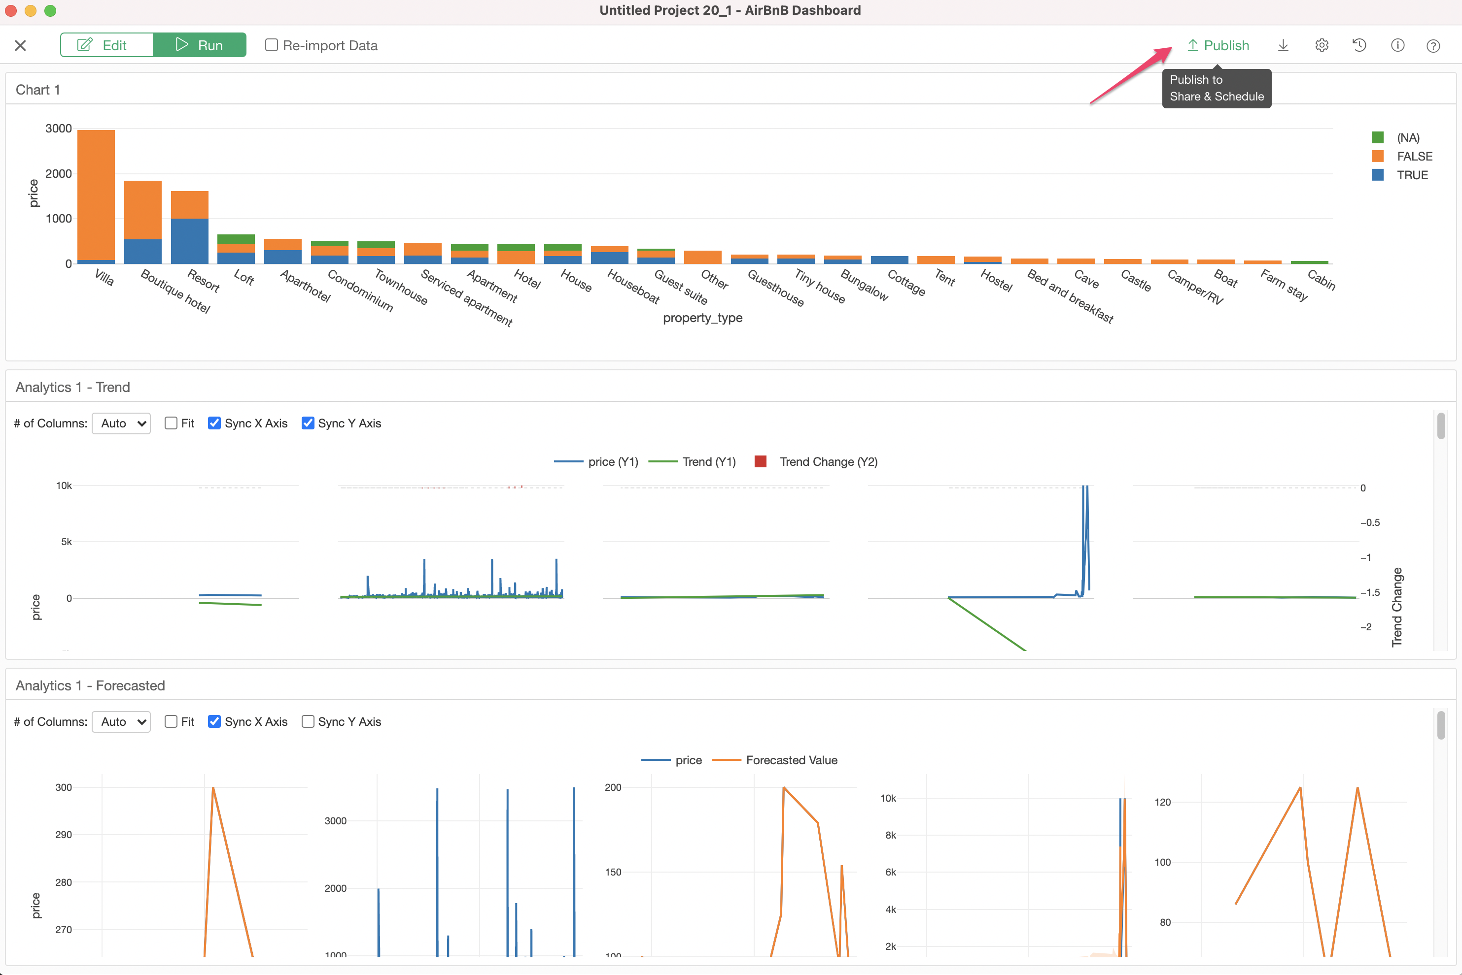Switch to Edit mode
The image size is (1462, 975).
click(x=106, y=45)
